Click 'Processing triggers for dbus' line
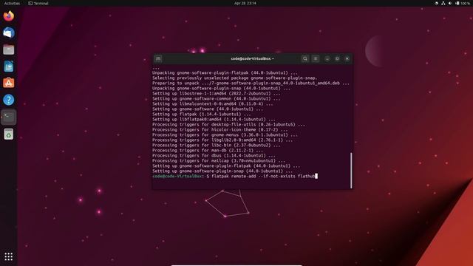 tap(214, 156)
